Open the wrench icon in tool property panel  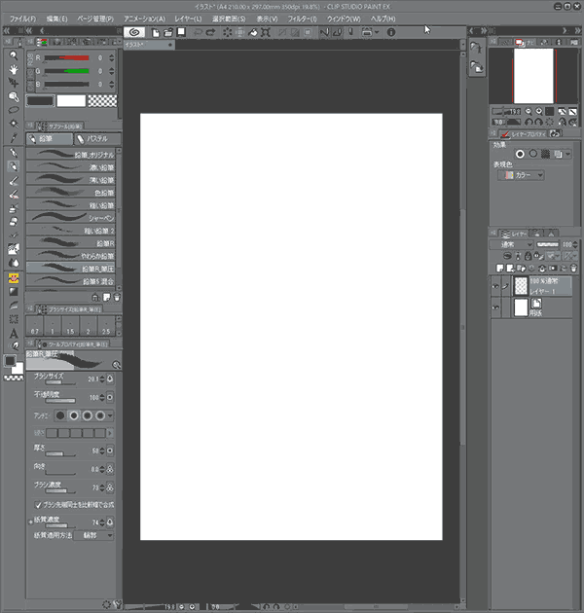(117, 604)
